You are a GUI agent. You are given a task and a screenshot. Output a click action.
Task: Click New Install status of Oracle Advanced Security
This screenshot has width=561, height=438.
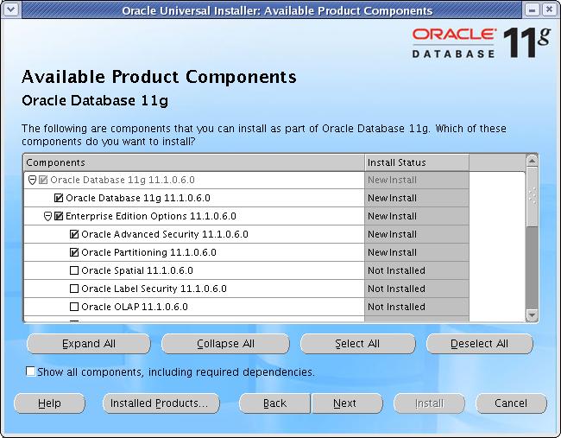click(x=392, y=234)
